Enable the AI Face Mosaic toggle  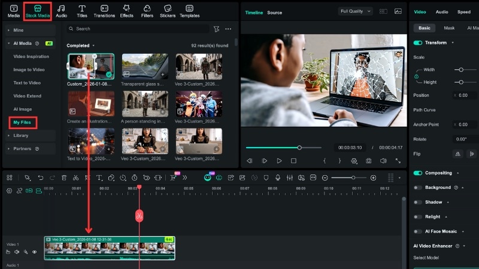click(x=417, y=231)
